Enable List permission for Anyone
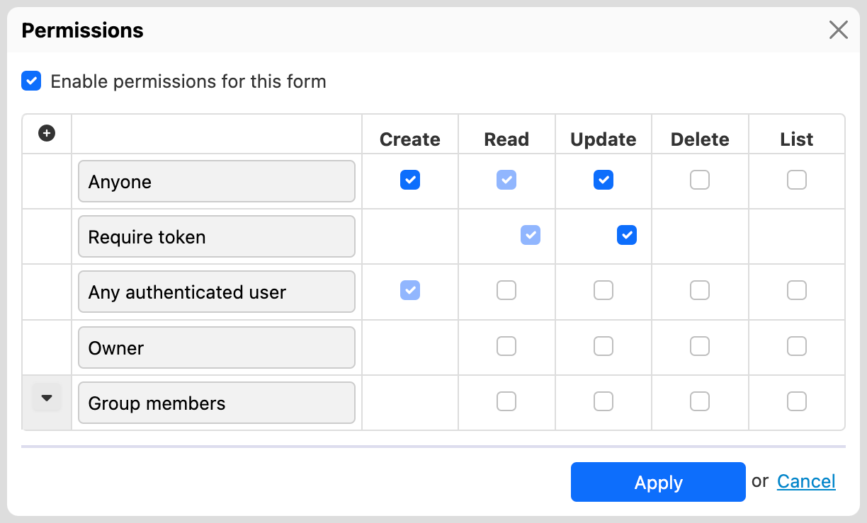 796,180
